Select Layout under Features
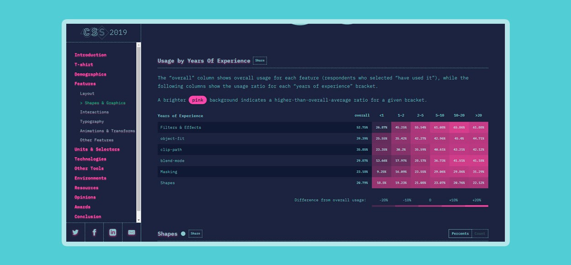 pyautogui.click(x=87, y=93)
